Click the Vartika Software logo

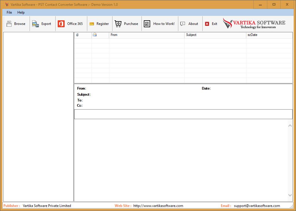254,23
